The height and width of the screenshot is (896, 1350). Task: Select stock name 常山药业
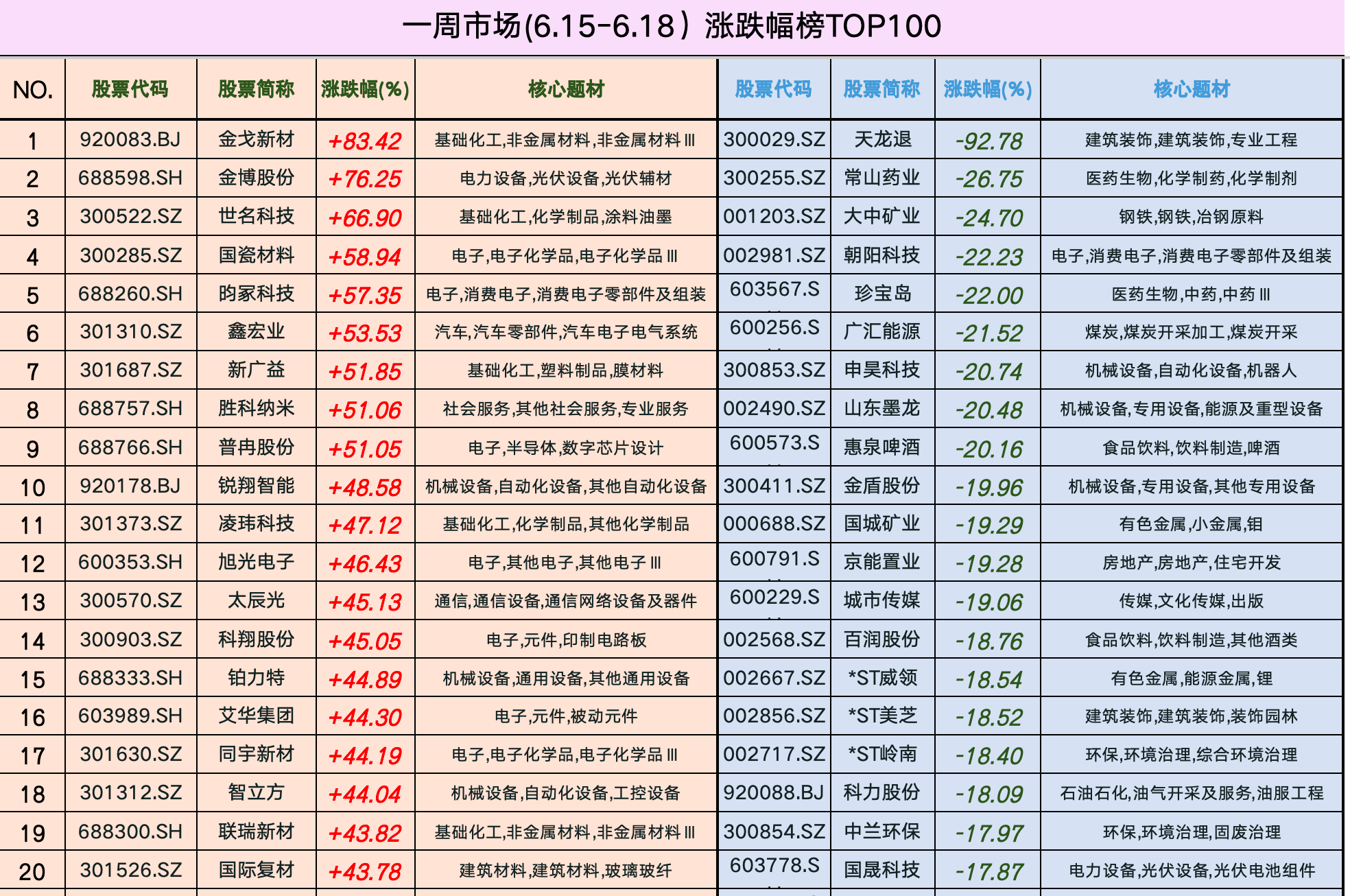pyautogui.click(x=882, y=178)
